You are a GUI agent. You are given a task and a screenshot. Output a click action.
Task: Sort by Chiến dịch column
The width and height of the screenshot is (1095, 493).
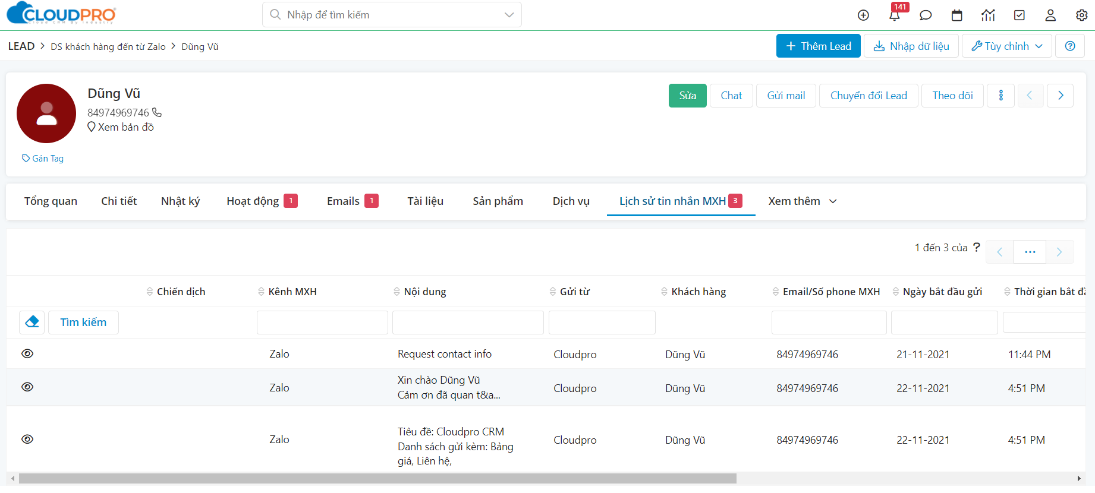pos(176,292)
